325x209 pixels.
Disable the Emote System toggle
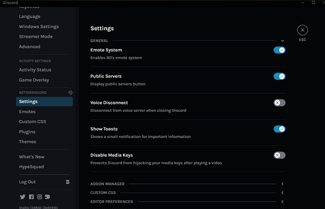(x=279, y=50)
